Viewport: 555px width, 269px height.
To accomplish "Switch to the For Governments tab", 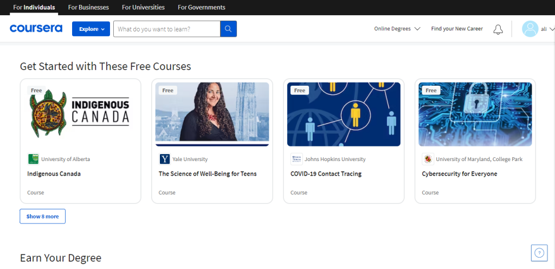I will coord(202,8).
